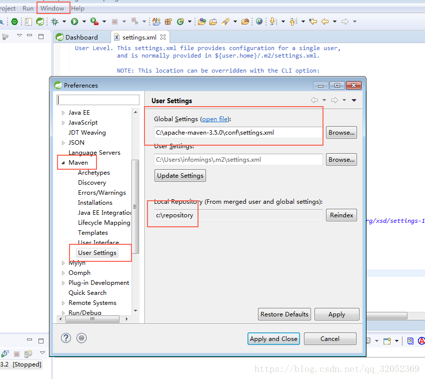Viewport: 425px width, 379px height.
Task: Click the Open Type folder icon
Action: pos(201,22)
